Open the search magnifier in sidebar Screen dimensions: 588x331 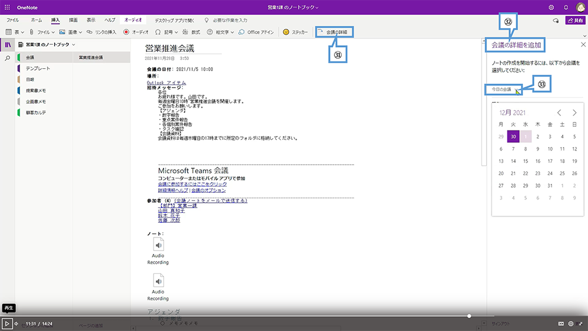(x=8, y=58)
